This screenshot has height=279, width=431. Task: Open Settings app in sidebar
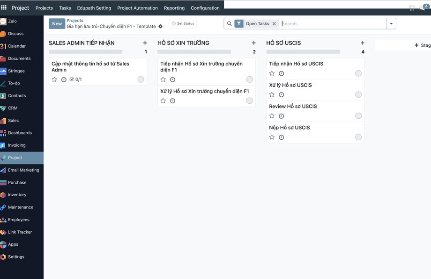coord(22,257)
